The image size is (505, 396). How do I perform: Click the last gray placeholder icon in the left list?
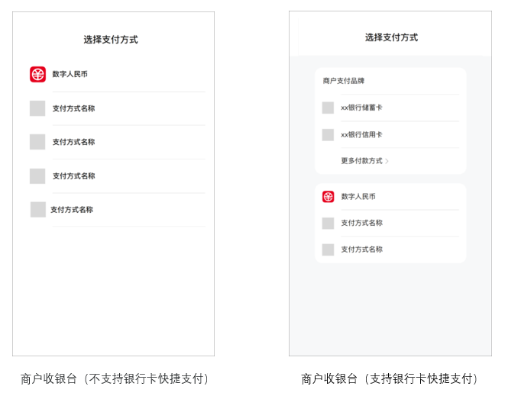(x=37, y=209)
